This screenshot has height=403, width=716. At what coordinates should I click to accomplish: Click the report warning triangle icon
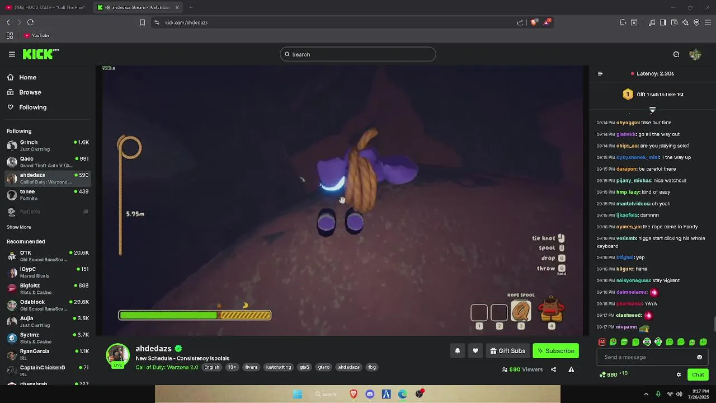click(571, 369)
